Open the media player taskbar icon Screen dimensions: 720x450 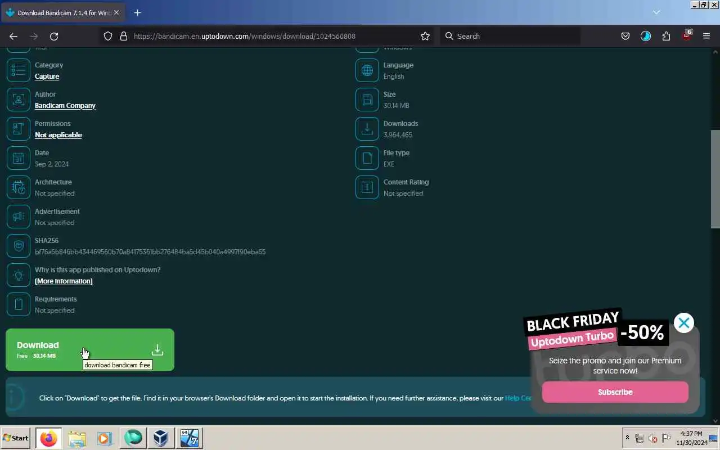(x=105, y=438)
